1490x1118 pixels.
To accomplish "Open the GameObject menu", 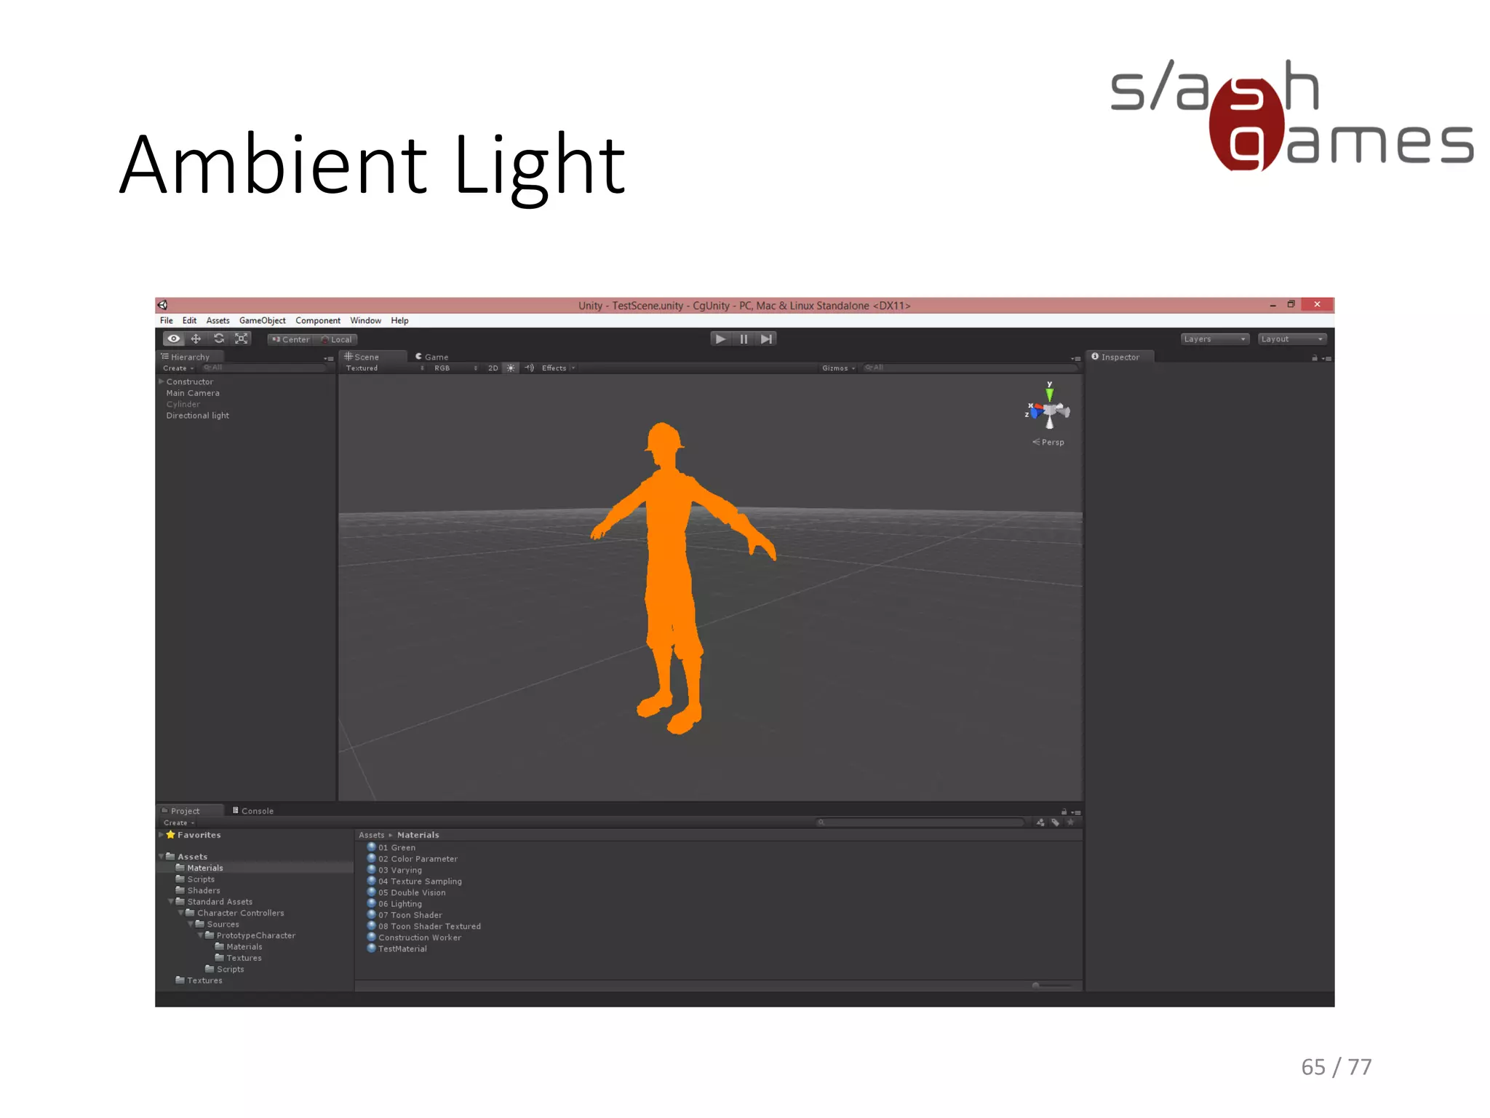I will point(262,320).
